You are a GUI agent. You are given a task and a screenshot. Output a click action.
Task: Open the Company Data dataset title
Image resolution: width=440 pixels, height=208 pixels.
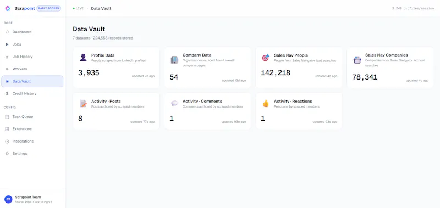pyautogui.click(x=197, y=55)
